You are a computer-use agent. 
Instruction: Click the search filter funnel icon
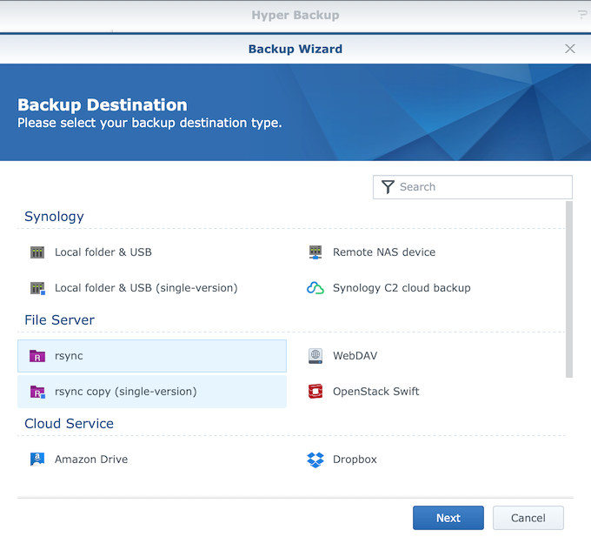(388, 187)
